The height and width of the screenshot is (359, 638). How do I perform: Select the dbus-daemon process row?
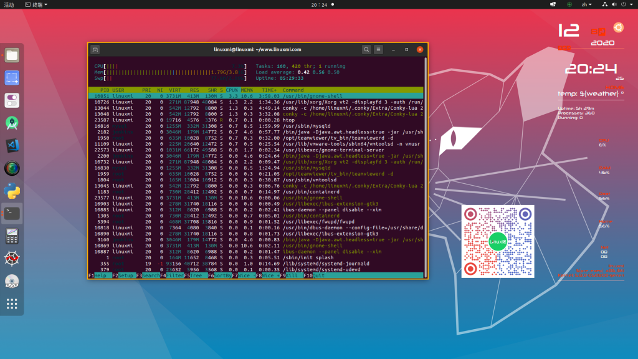click(256, 228)
